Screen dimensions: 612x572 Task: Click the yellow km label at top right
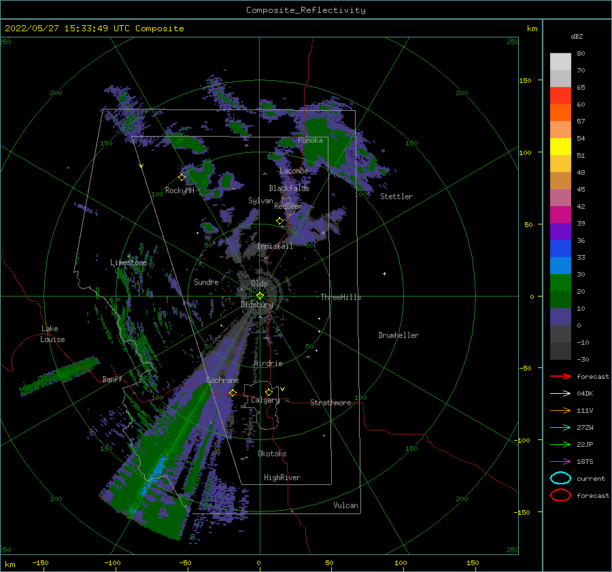coord(532,29)
